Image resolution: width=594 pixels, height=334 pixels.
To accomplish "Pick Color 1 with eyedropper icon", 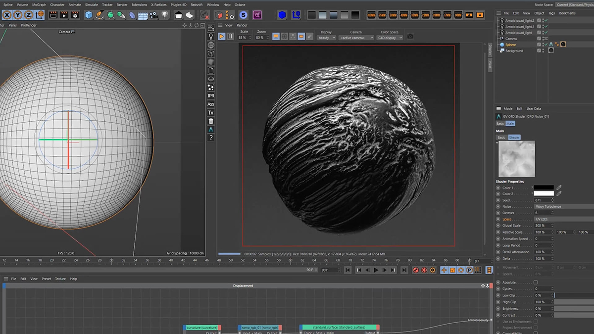I will pyautogui.click(x=559, y=188).
